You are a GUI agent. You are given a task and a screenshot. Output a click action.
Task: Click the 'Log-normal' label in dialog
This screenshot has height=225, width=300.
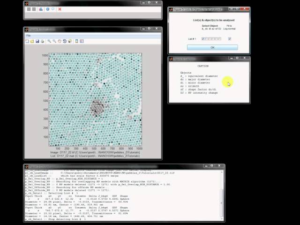click(229, 29)
